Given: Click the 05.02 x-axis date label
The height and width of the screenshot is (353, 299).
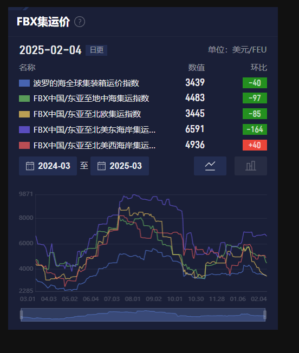Looking at the screenshot, I should pyautogui.click(x=69, y=299).
